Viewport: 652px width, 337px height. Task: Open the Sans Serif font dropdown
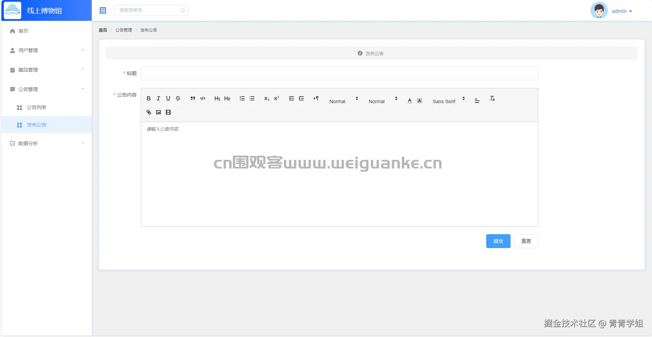tap(449, 100)
